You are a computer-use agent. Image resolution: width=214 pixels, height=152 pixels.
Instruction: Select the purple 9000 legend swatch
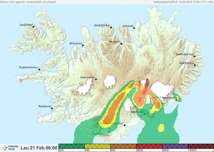[x=175, y=146]
